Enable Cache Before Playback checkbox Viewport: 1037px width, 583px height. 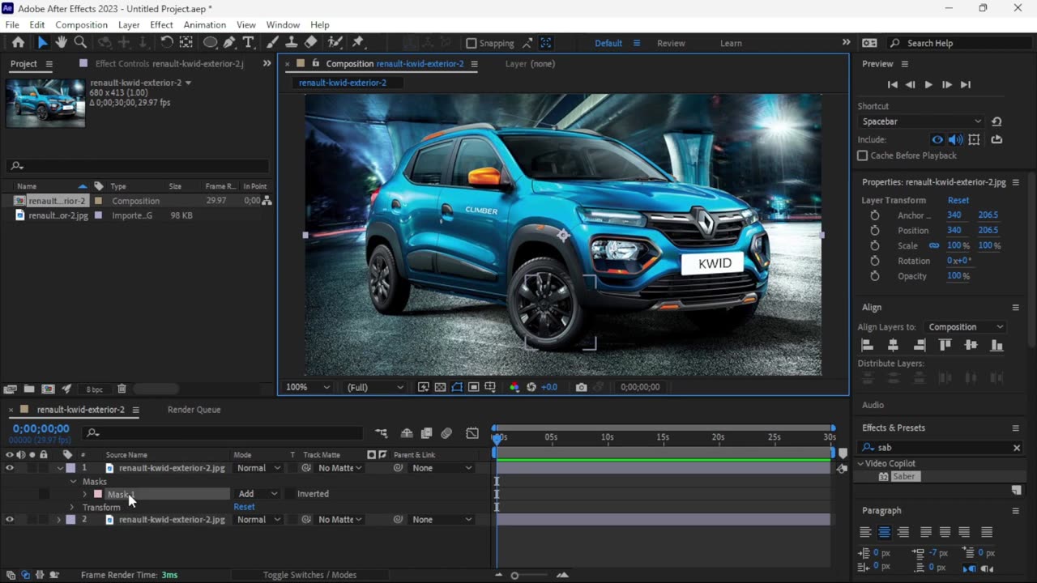863,155
